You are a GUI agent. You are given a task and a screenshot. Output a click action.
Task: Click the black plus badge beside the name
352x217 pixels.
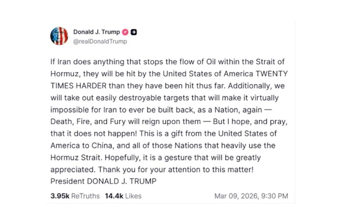point(134,32)
